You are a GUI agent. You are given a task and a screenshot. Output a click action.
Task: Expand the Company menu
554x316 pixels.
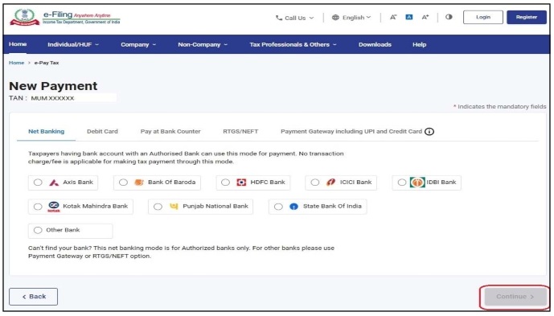coord(138,44)
